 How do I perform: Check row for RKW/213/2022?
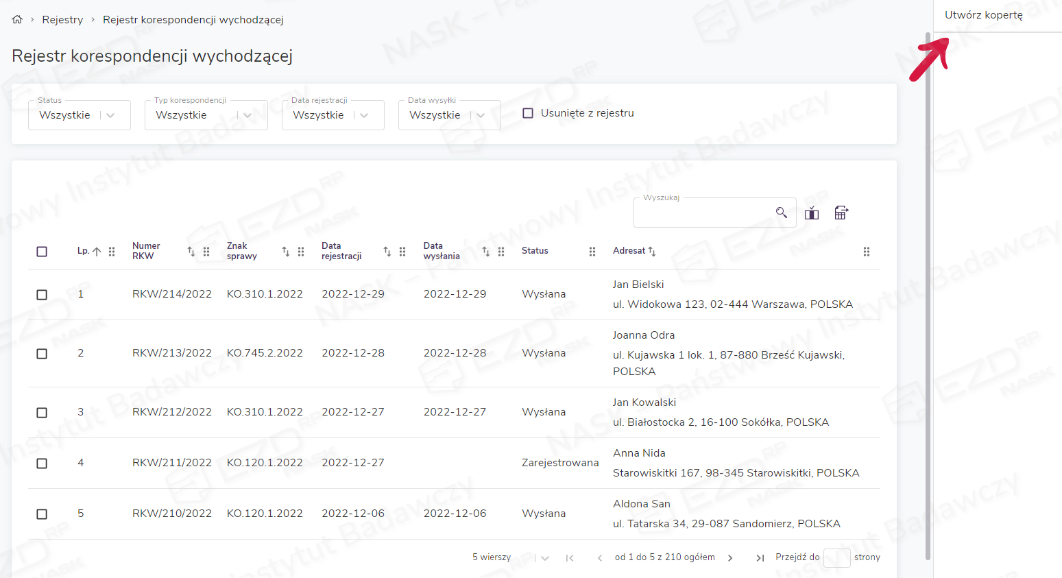pyautogui.click(x=42, y=354)
